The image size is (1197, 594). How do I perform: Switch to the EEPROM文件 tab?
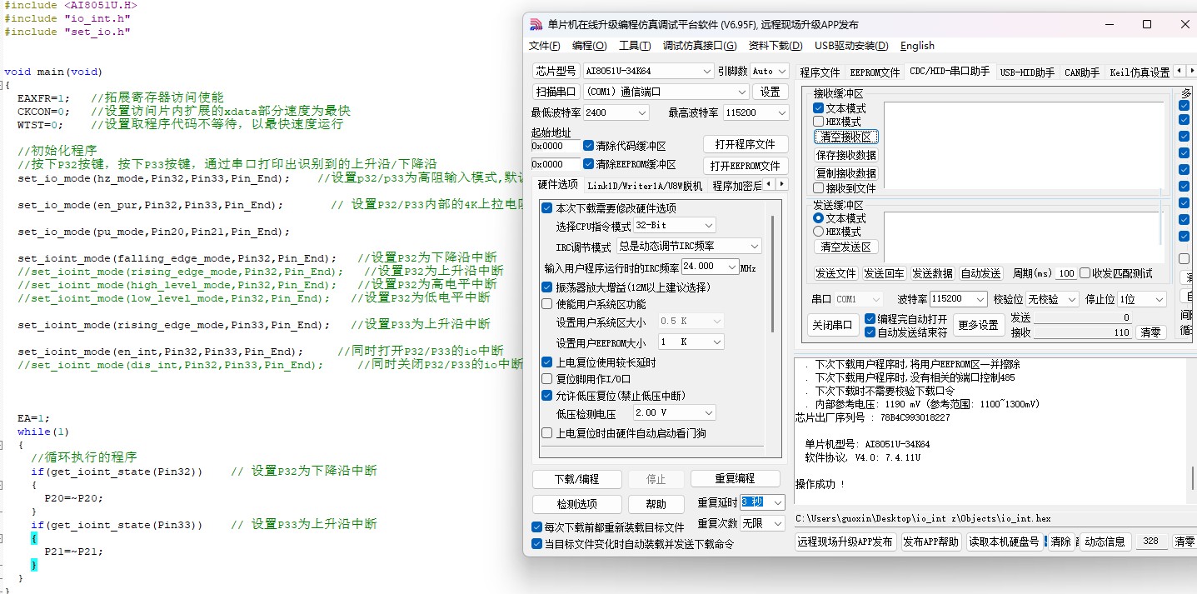coord(875,72)
